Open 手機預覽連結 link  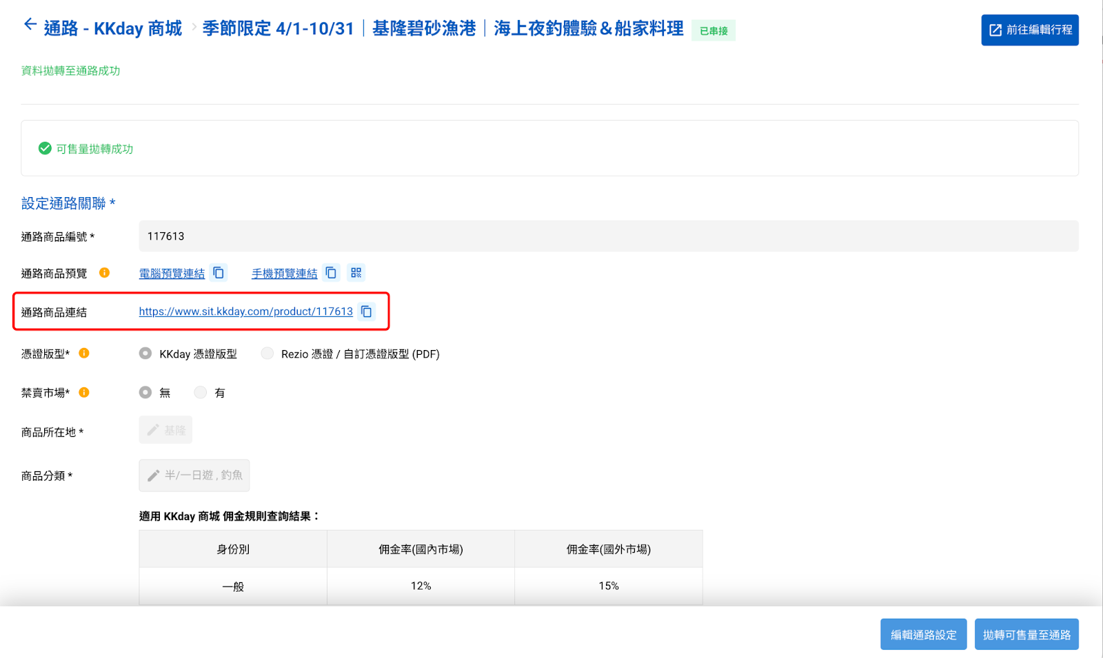point(285,274)
